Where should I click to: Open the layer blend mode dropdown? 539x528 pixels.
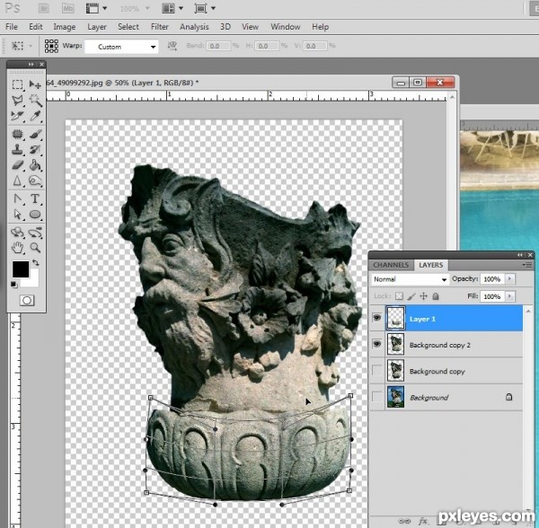[410, 279]
